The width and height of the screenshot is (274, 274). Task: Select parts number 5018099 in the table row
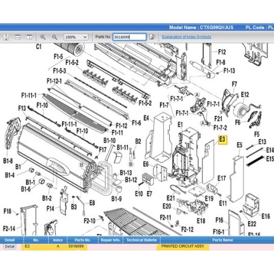tap(76, 246)
